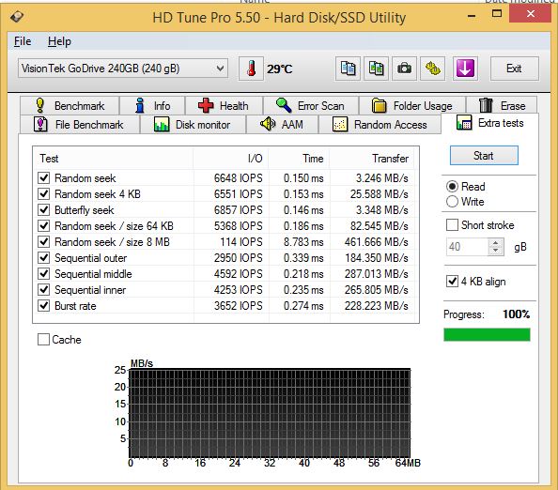Click the camera save screenshot icon
The width and height of the screenshot is (558, 490).
[x=404, y=69]
